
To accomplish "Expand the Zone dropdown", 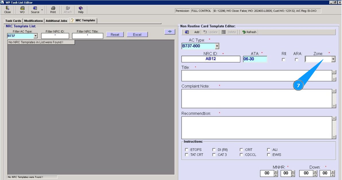I will coord(333,59).
